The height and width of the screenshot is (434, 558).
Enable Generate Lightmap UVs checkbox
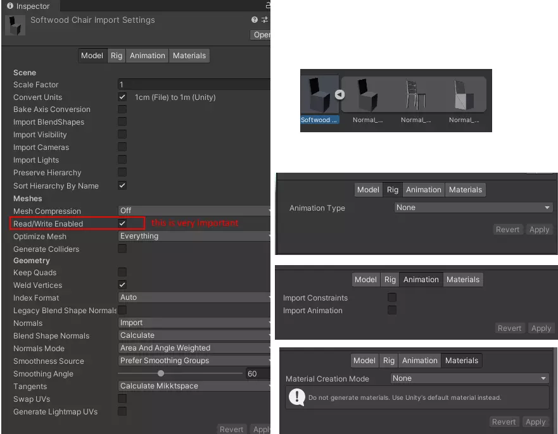pos(122,411)
